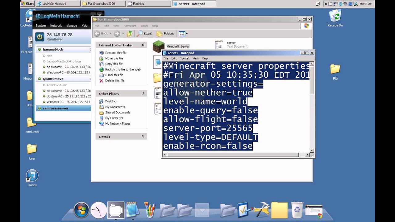This screenshot has height=222, width=395.
Task: Switch to Flashing taskbar button
Action: pyautogui.click(x=148, y=4)
